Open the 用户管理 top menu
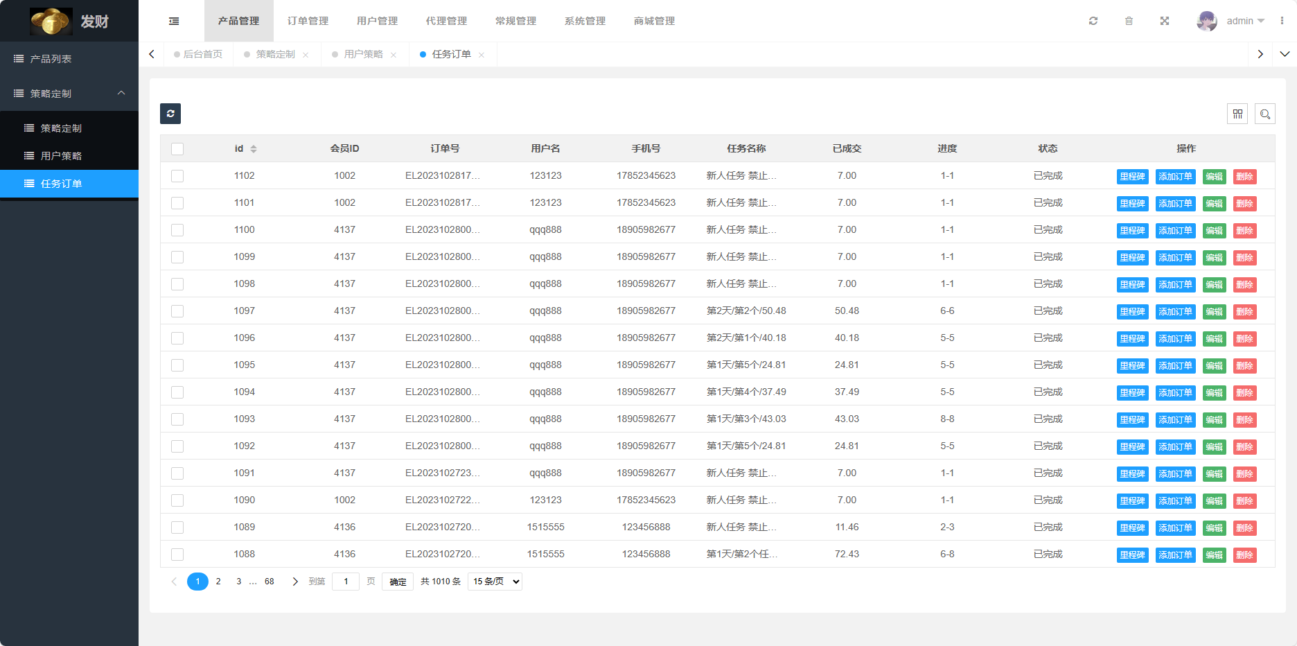The width and height of the screenshot is (1297, 646). (378, 21)
